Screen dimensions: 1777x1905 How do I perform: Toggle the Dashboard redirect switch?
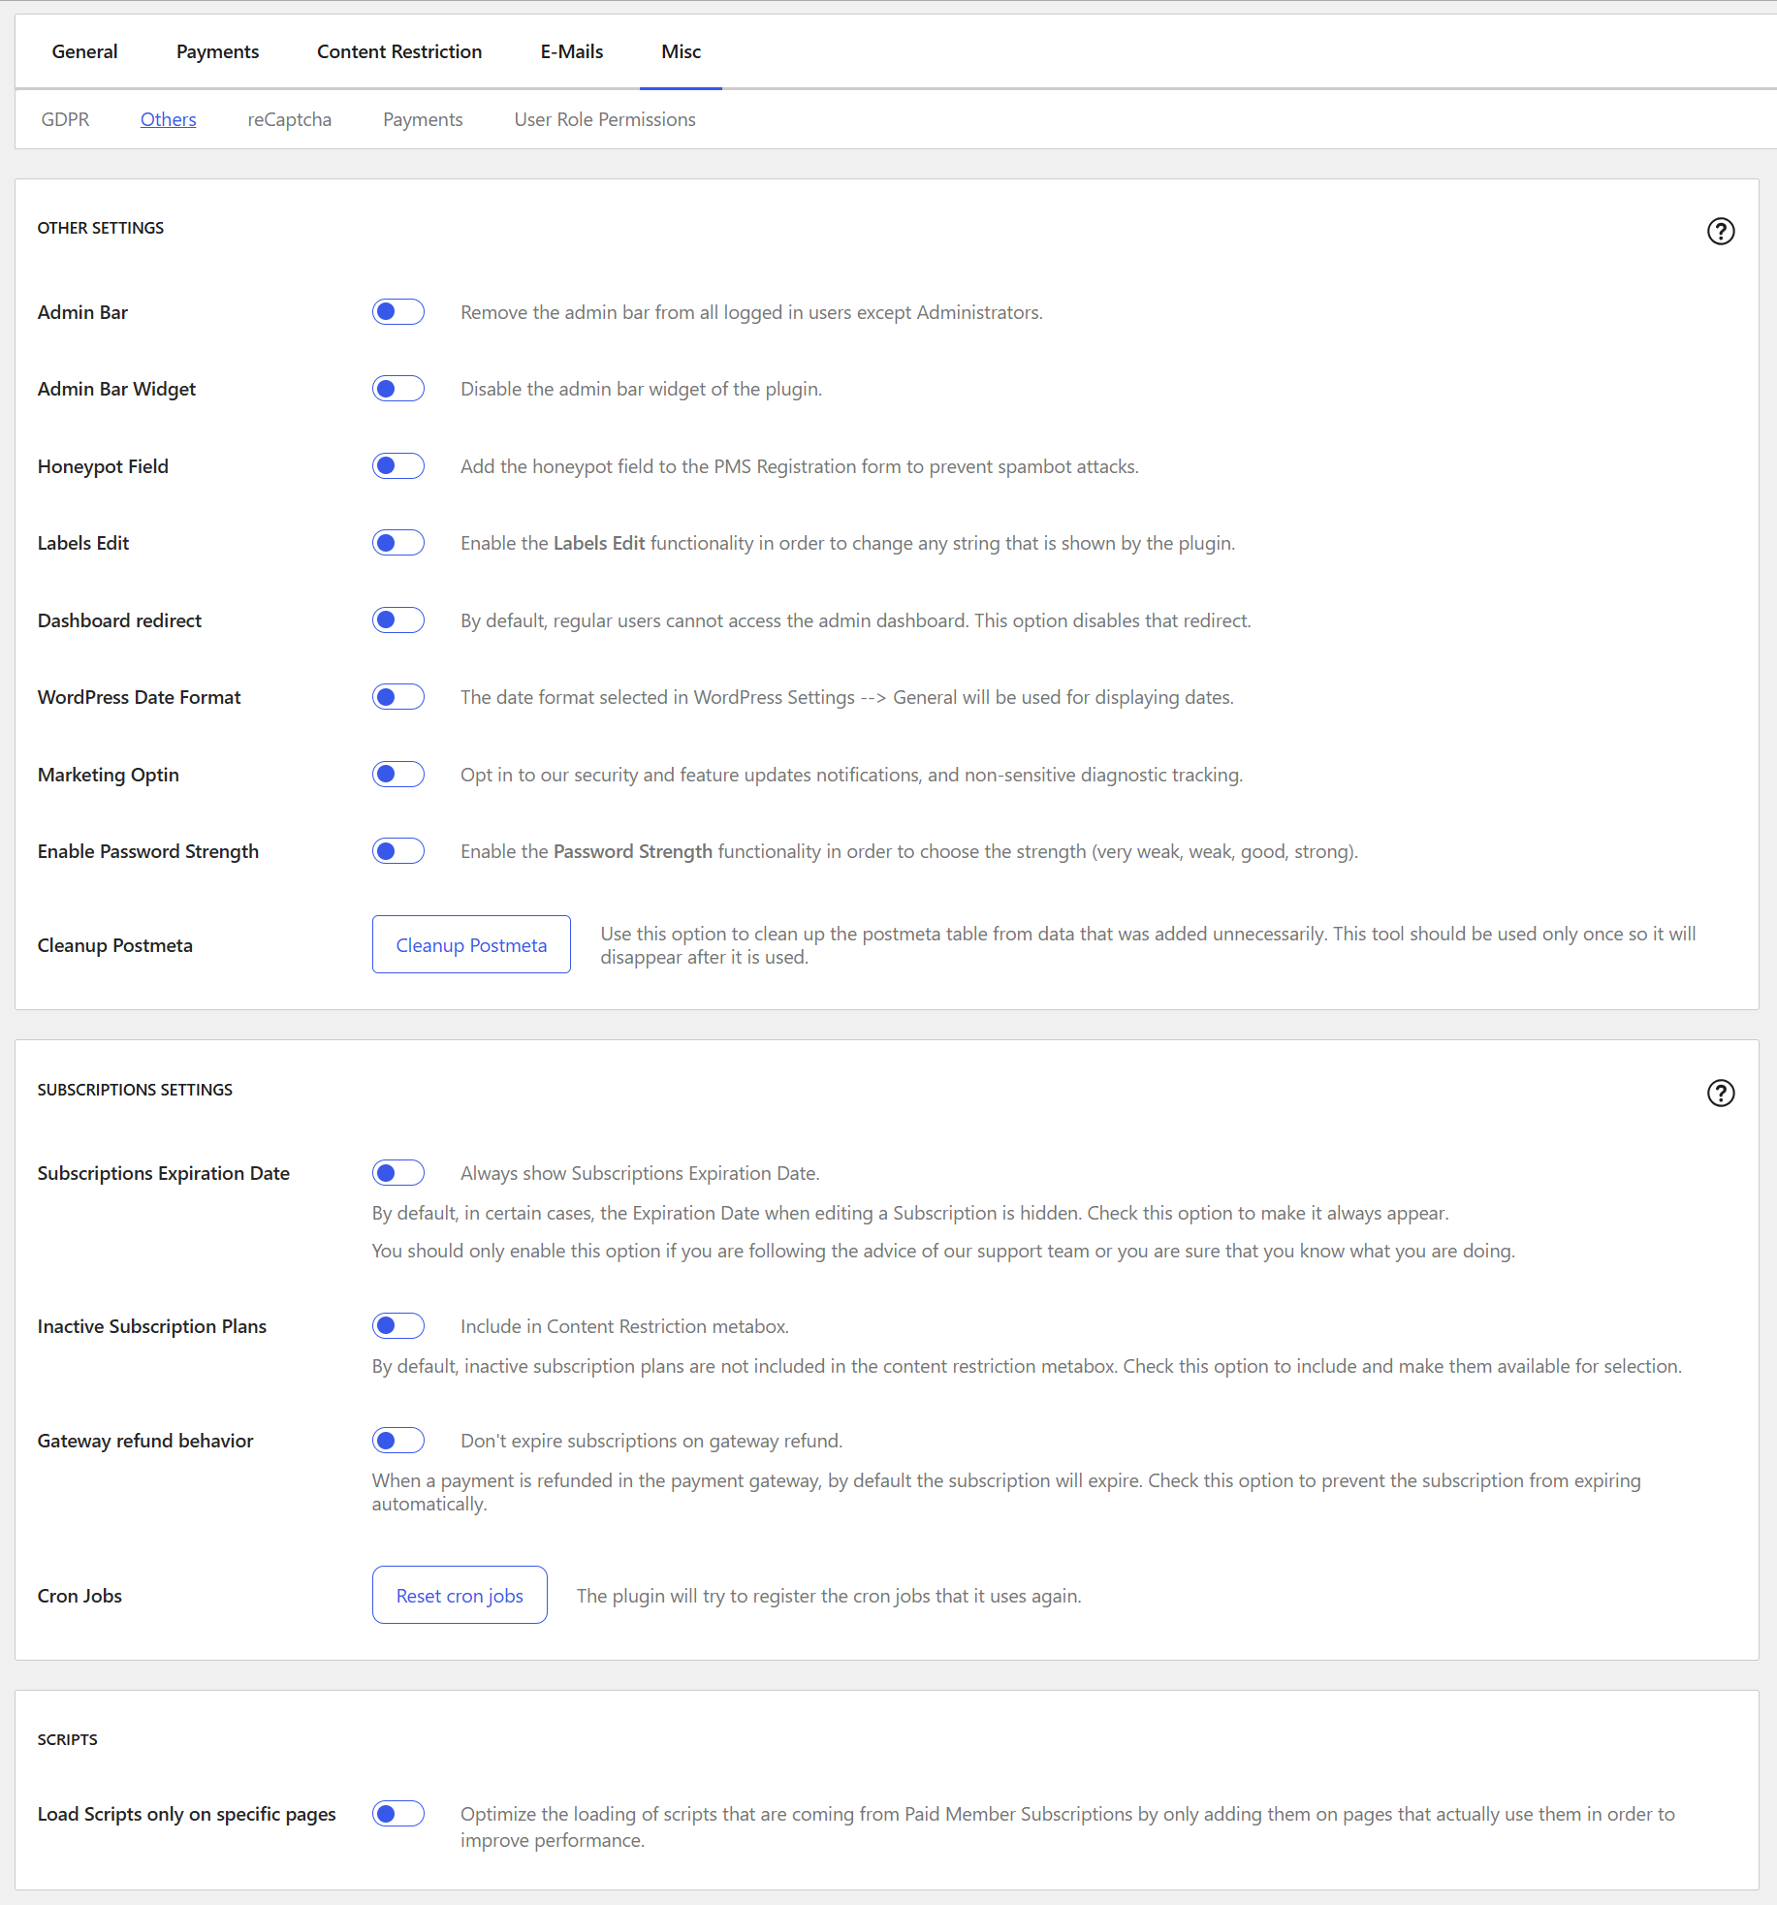coord(398,620)
